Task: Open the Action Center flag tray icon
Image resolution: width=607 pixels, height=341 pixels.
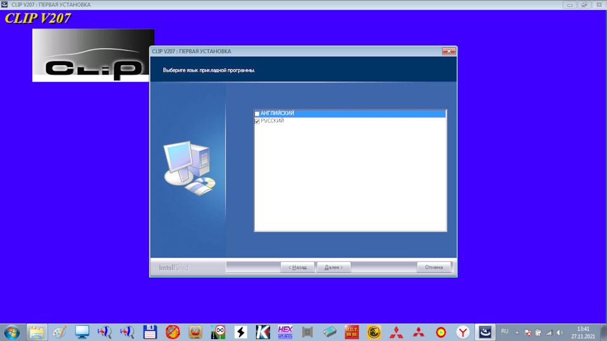Action: [527, 333]
